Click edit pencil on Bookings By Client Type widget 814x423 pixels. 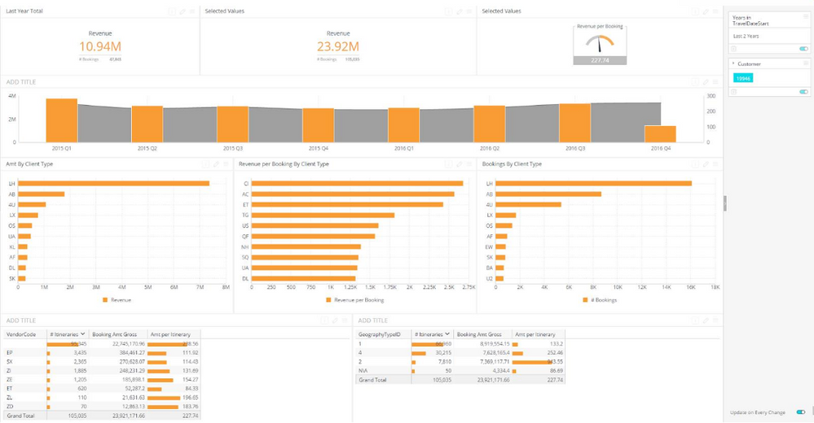point(705,164)
